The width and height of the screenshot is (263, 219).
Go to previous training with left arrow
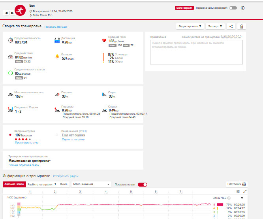(x=6, y=13)
